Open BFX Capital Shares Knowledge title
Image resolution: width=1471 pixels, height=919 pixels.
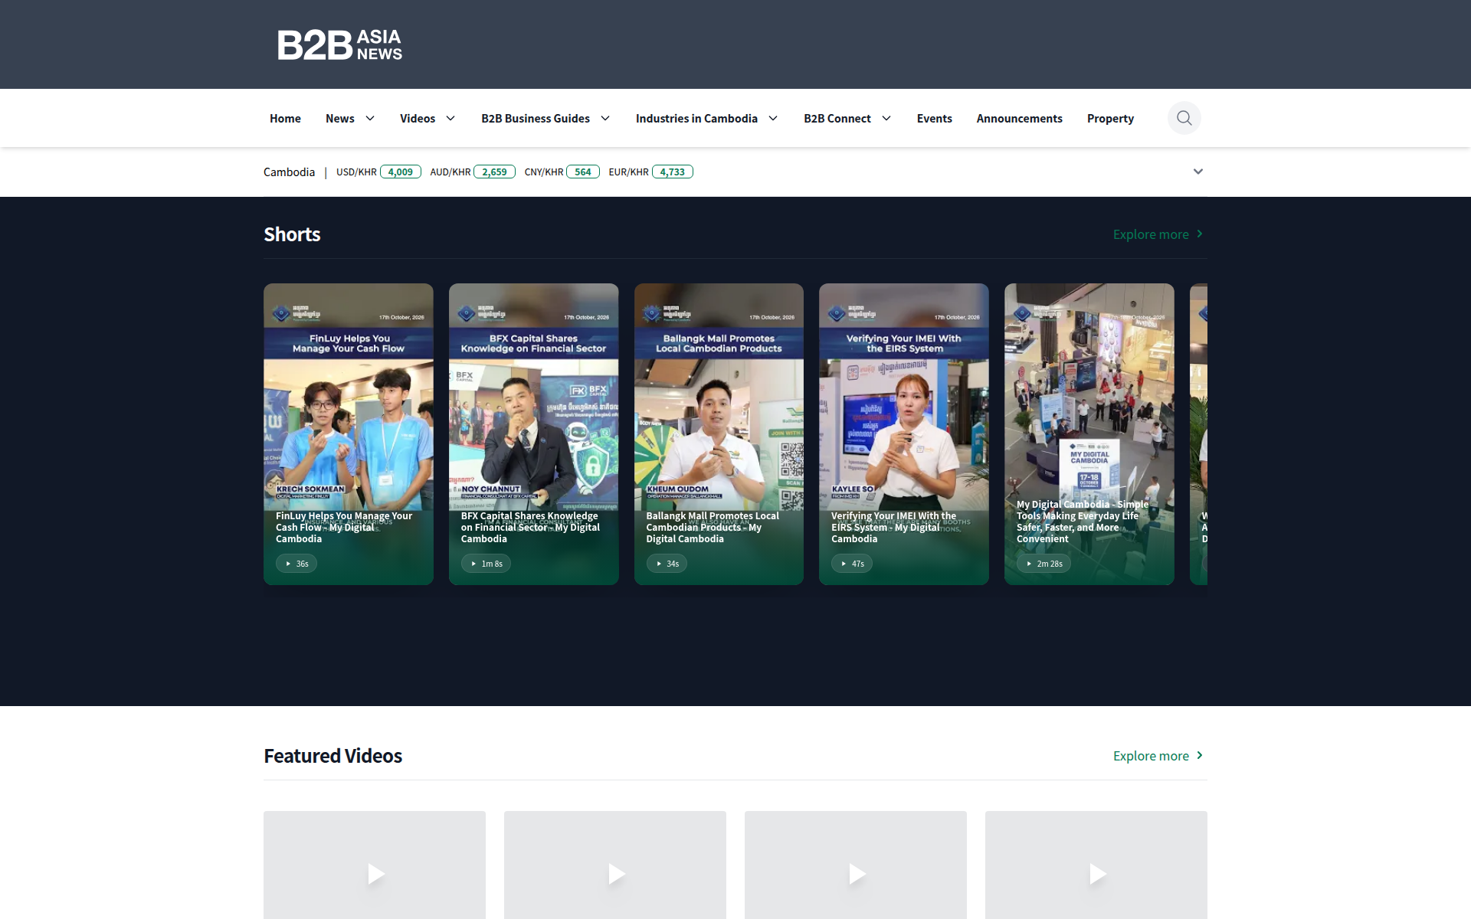click(530, 528)
